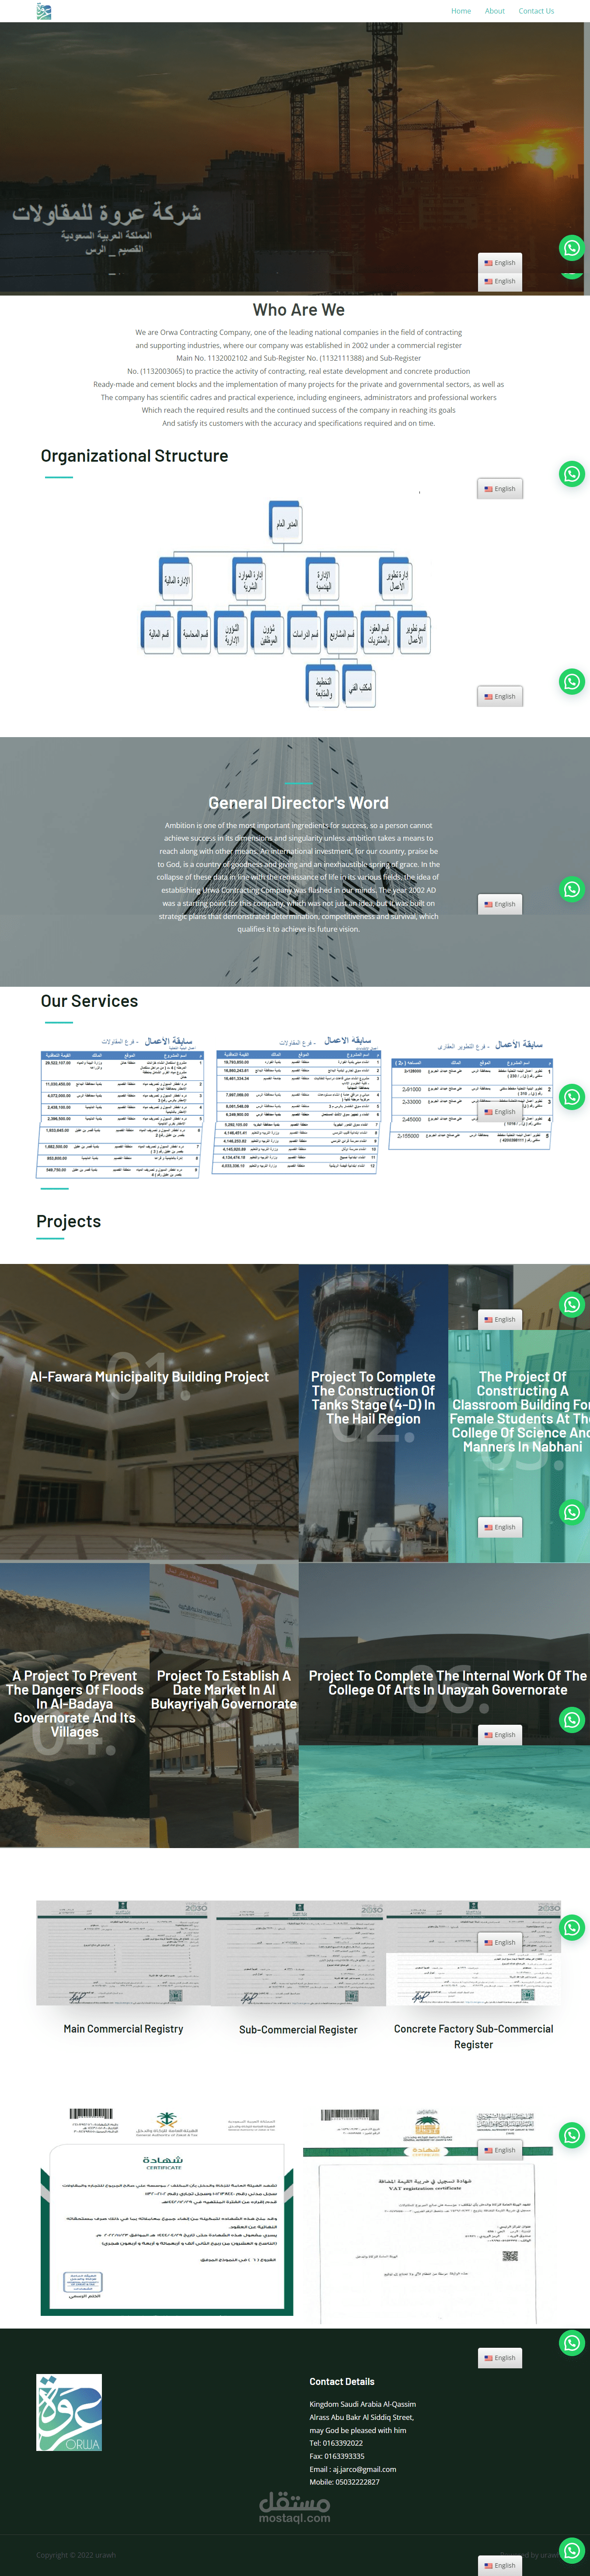Click WhatsApp icon at top of dark footer
Screen dimensions: 590x2576
[x=571, y=2342]
